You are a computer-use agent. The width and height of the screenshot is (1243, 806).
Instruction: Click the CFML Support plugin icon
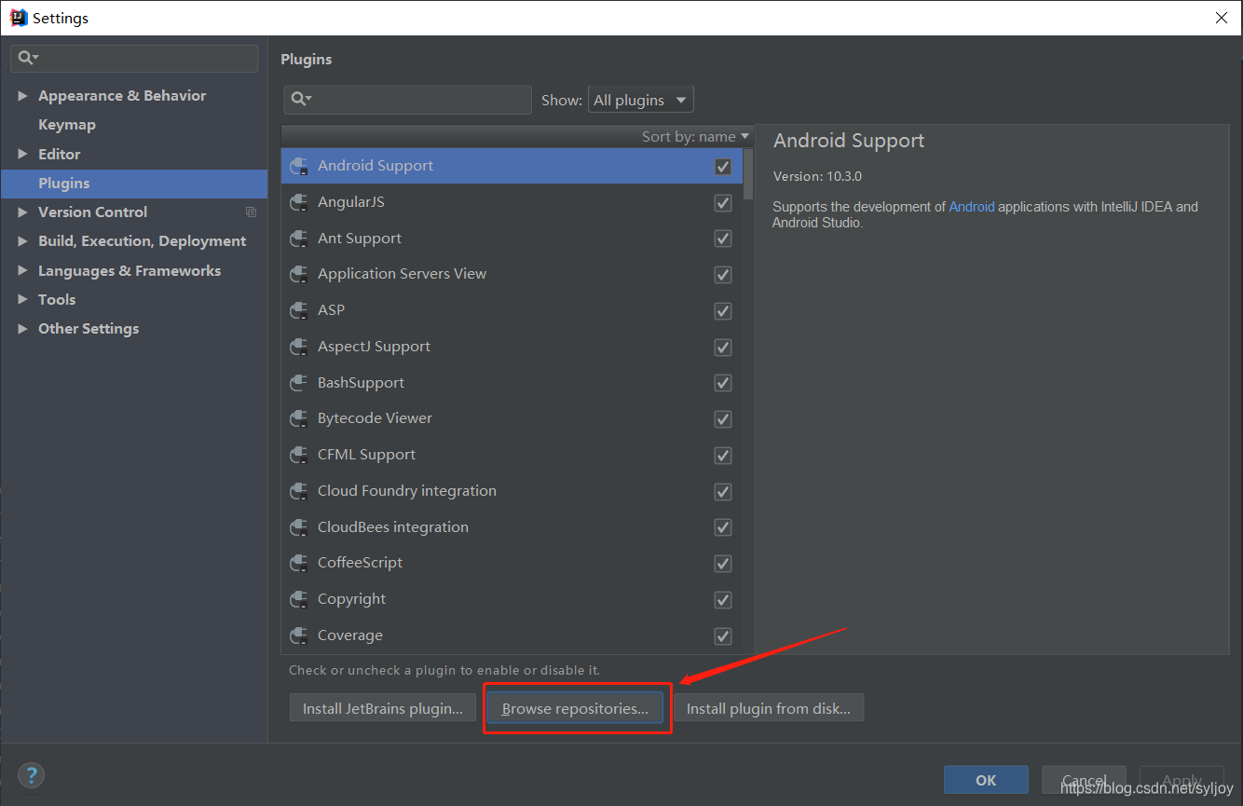299,455
